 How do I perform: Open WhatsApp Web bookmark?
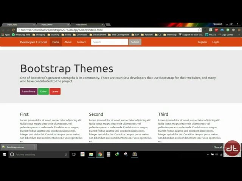21,35
